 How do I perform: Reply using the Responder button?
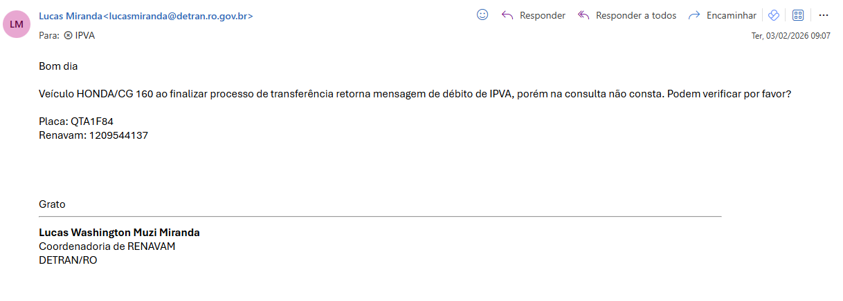(542, 15)
